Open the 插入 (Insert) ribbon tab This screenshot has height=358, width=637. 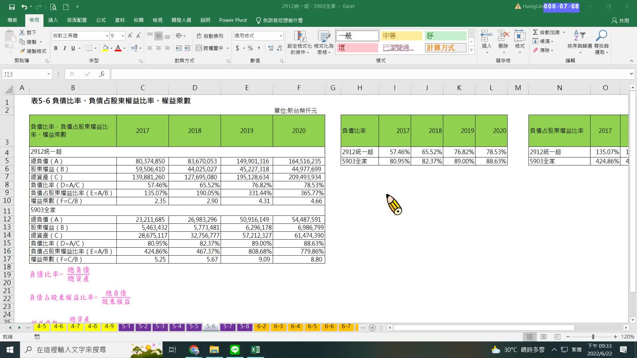pos(53,20)
